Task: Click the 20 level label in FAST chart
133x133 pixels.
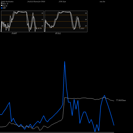Action: point(42,26)
